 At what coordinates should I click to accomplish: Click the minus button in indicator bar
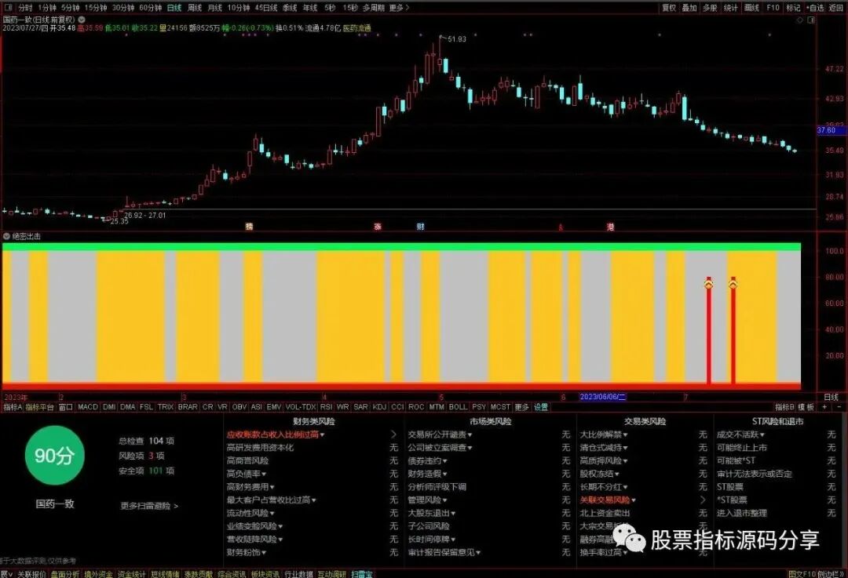click(839, 407)
